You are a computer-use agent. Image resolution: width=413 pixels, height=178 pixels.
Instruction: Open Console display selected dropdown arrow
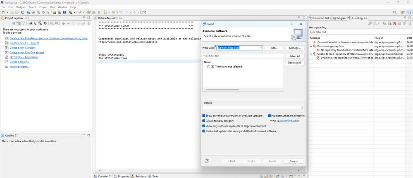286,176
